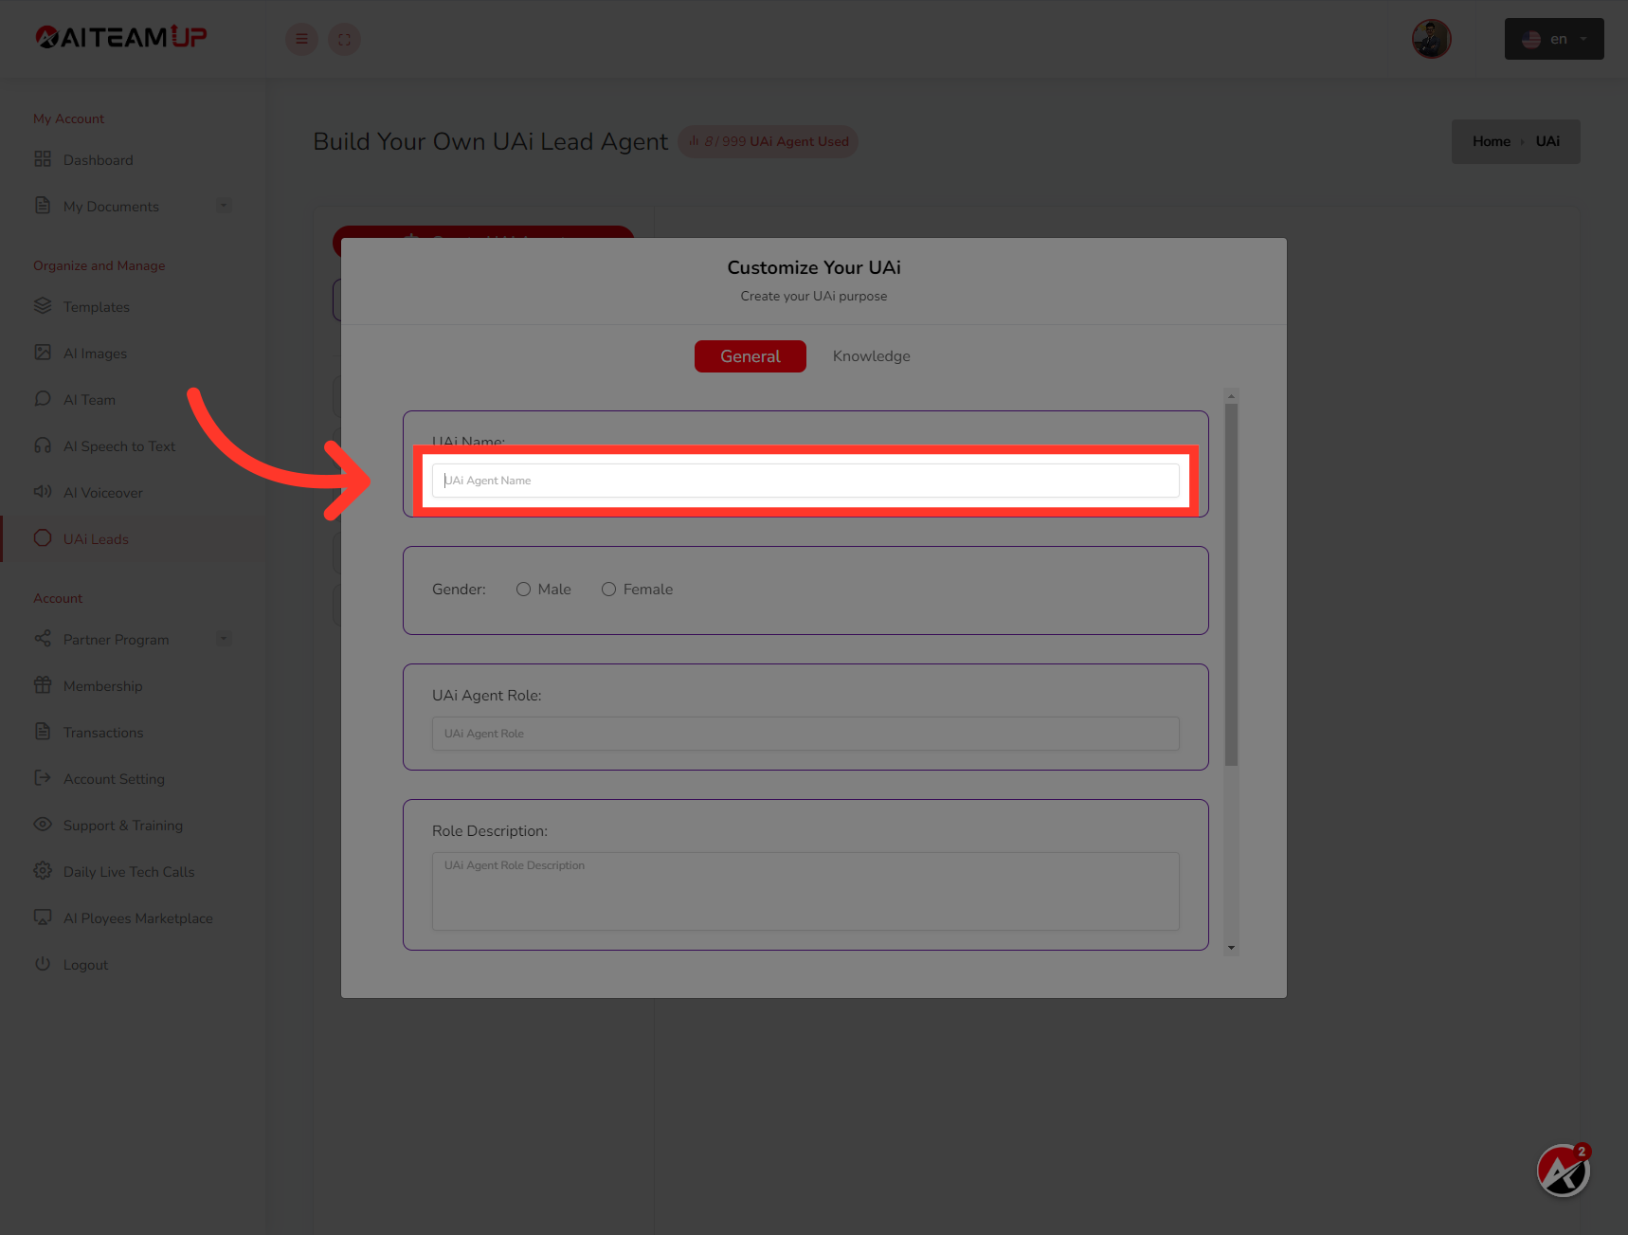Viewport: 1628px width, 1235px height.
Task: Go to AI Images page
Action: 95,354
